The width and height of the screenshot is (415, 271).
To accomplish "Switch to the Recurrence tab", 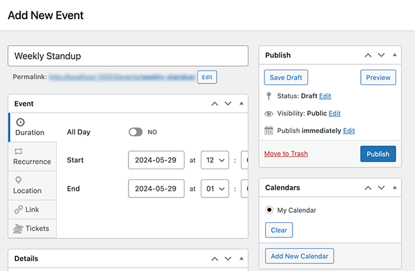I will click(33, 157).
